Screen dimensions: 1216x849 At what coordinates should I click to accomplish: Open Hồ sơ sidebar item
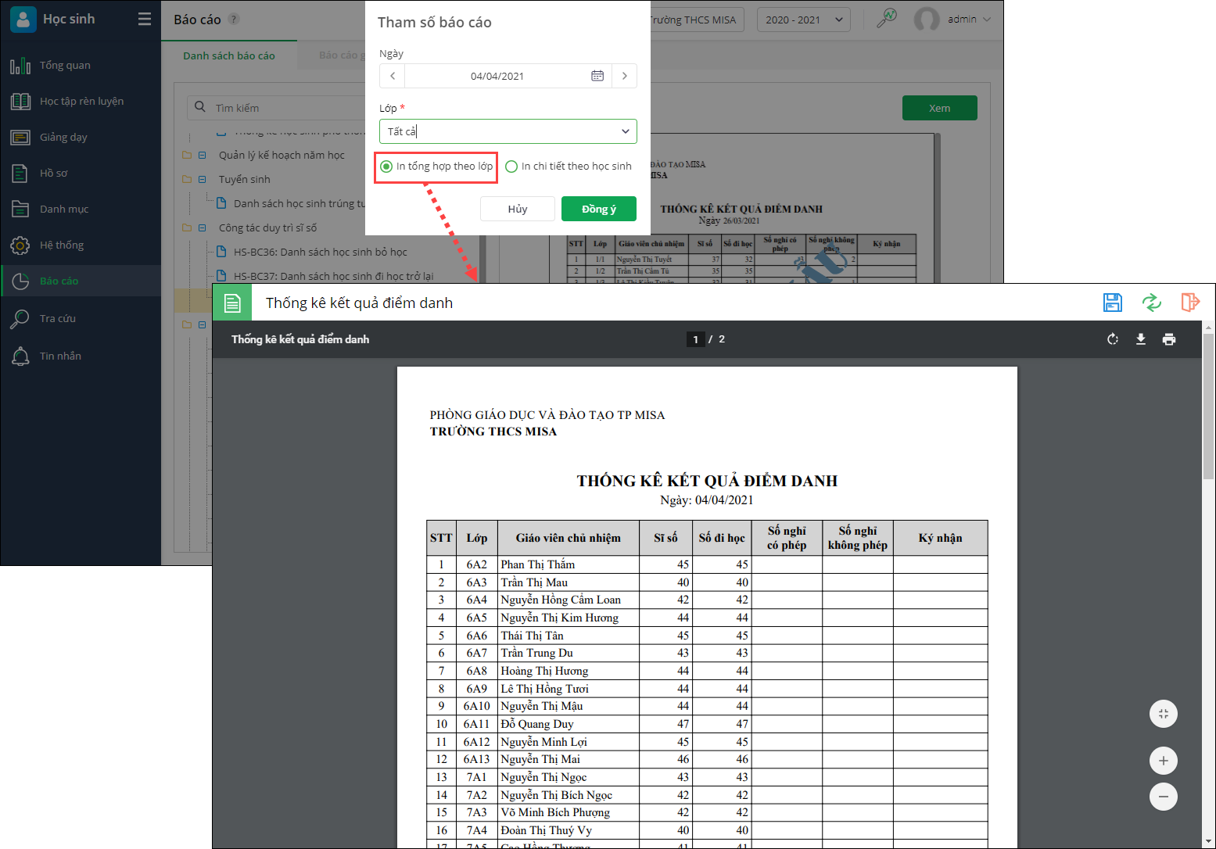[81, 174]
